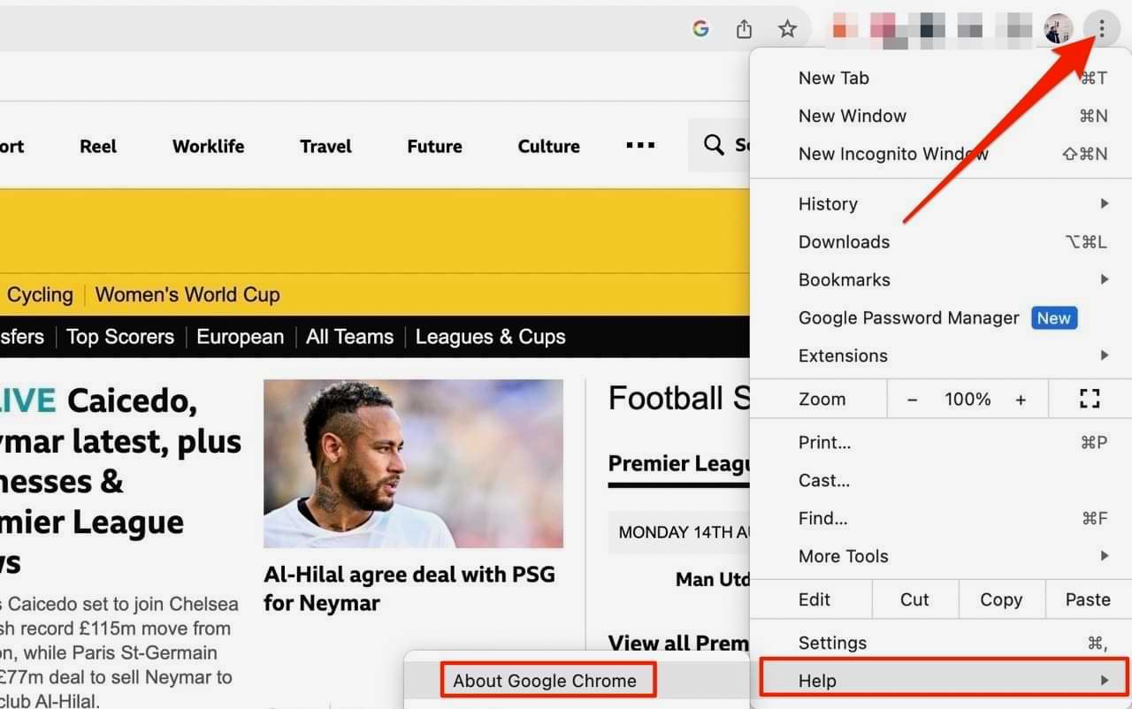This screenshot has width=1132, height=709.
Task: Open the Chrome three-dot menu button
Action: [1101, 28]
